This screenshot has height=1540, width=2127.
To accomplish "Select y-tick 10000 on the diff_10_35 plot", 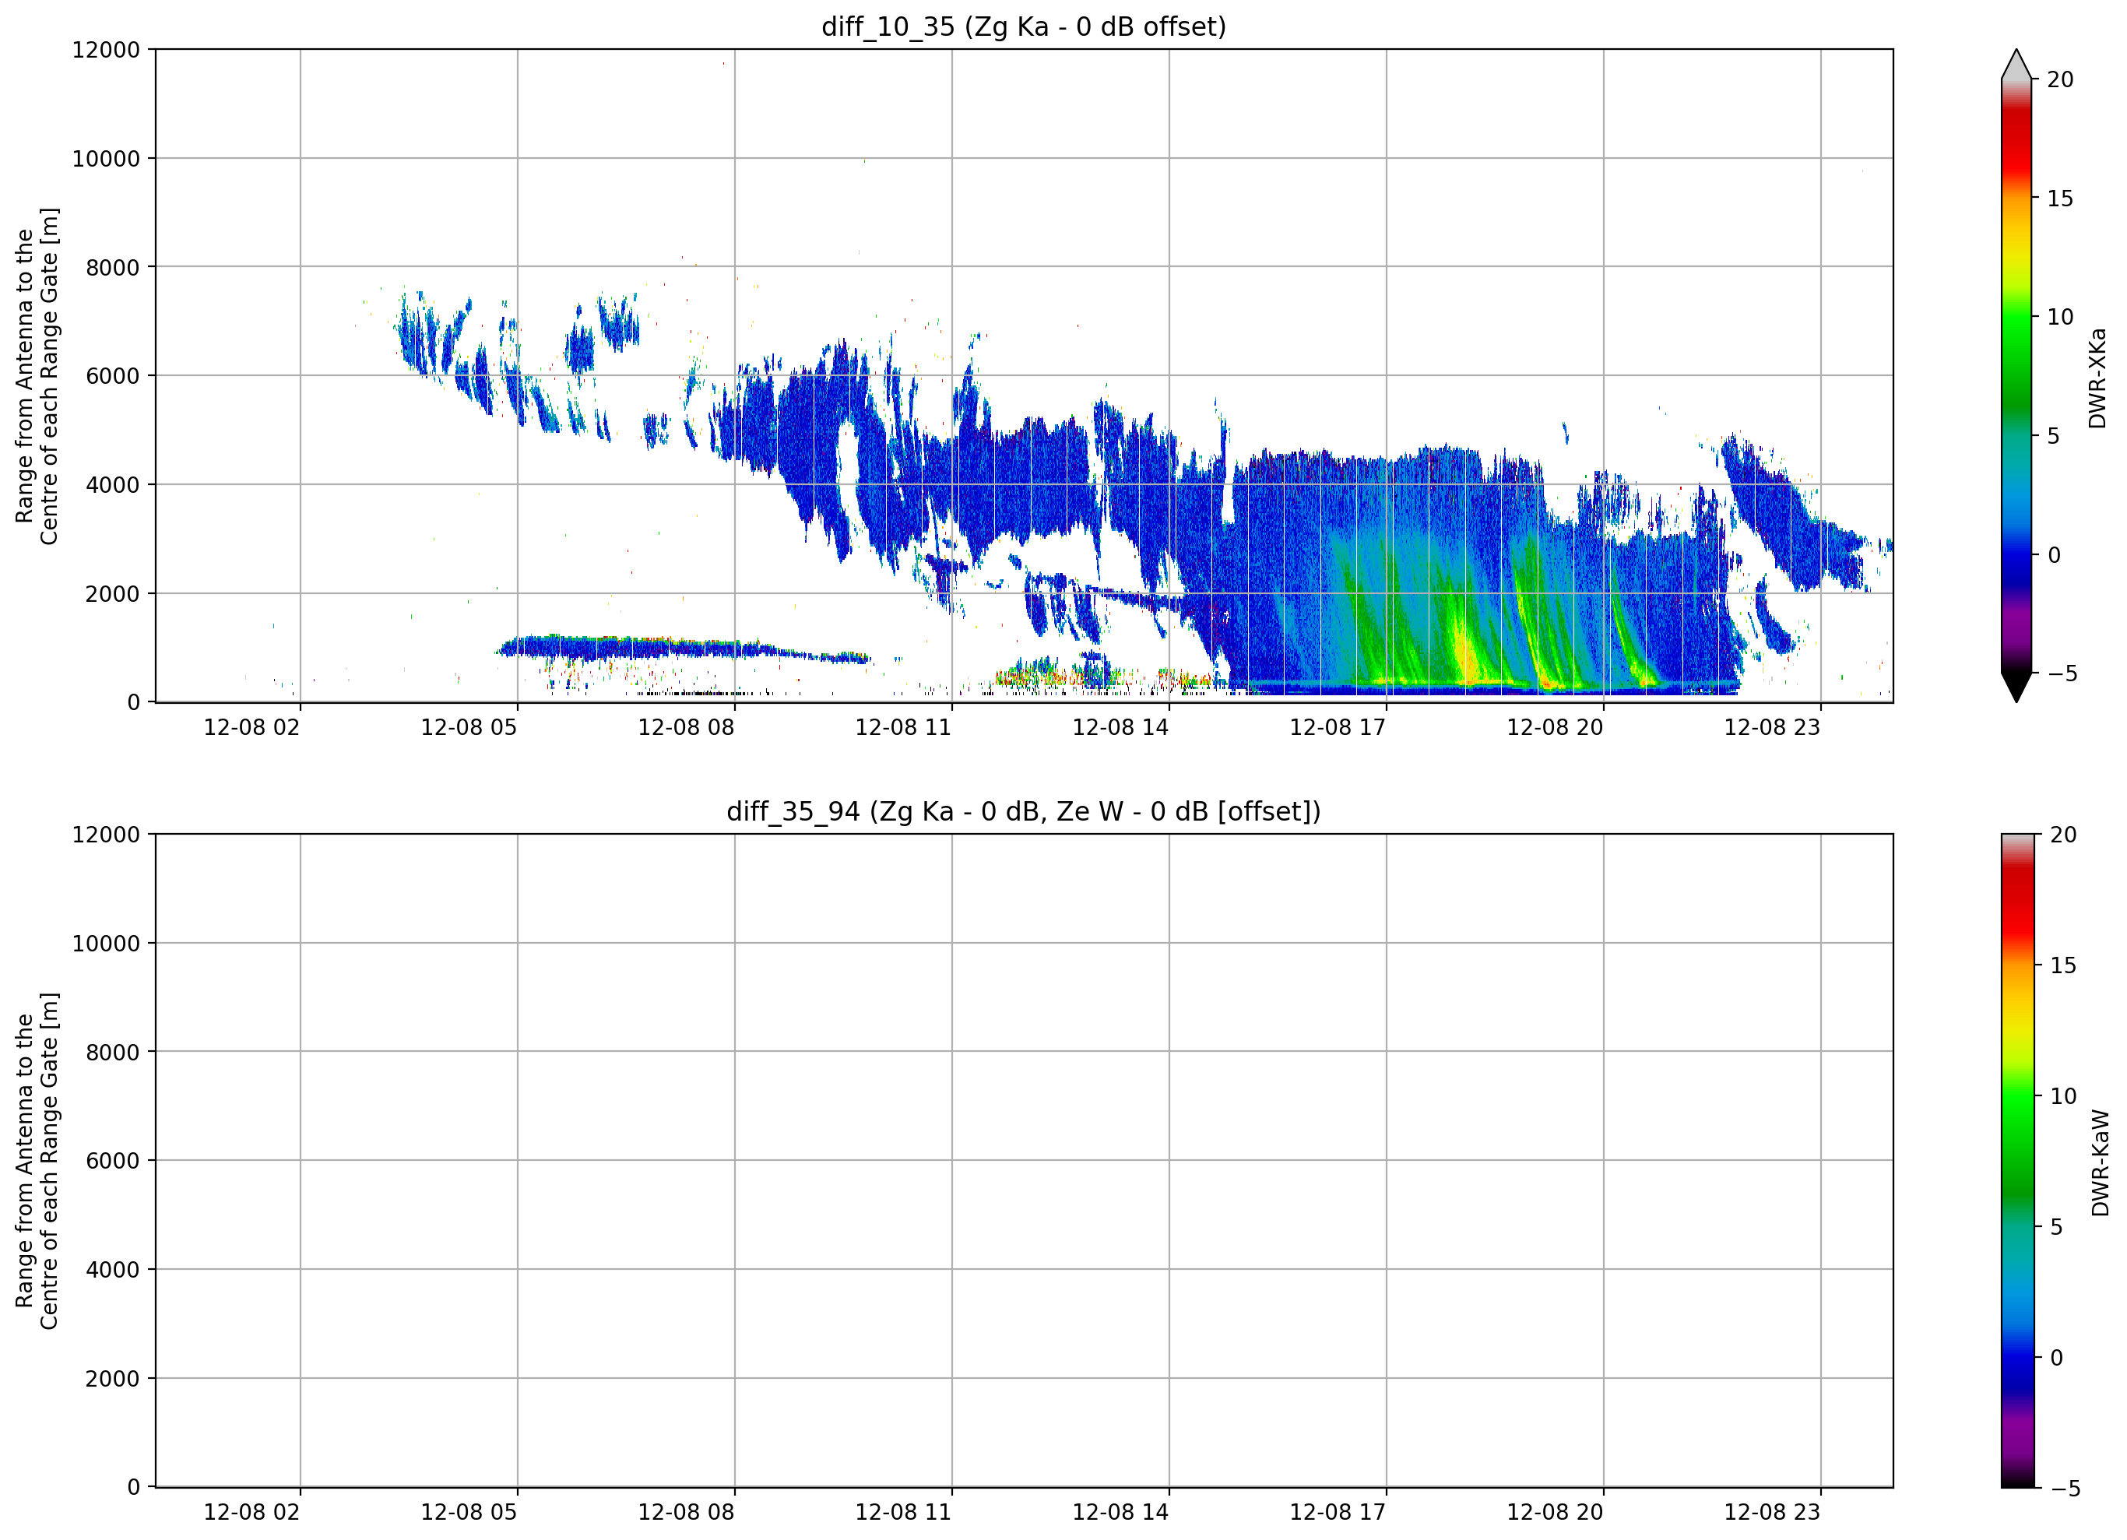I will [x=106, y=160].
